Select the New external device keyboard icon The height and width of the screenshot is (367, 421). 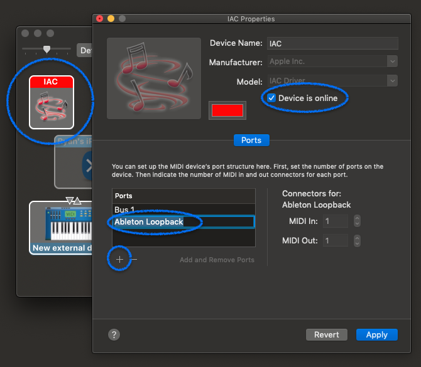(x=61, y=228)
